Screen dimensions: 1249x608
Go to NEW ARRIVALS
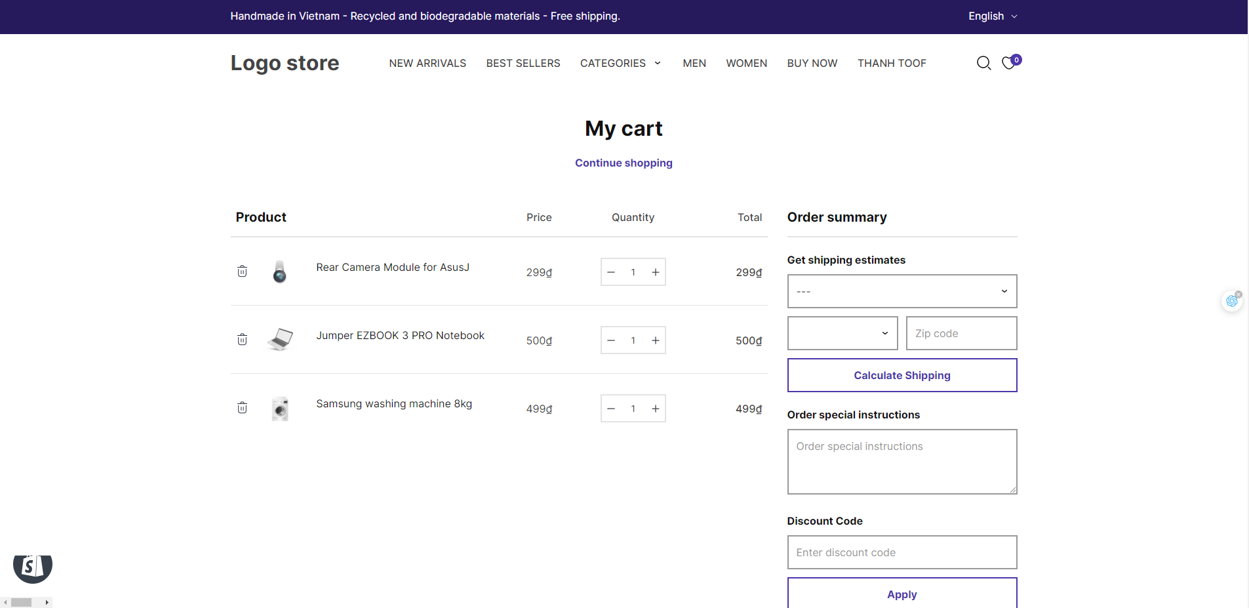[427, 63]
